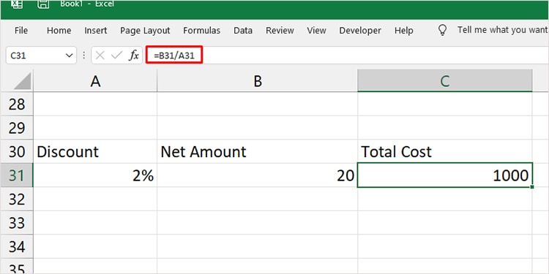The width and height of the screenshot is (549, 274).
Task: Click the Discount cell
Action: click(x=95, y=152)
